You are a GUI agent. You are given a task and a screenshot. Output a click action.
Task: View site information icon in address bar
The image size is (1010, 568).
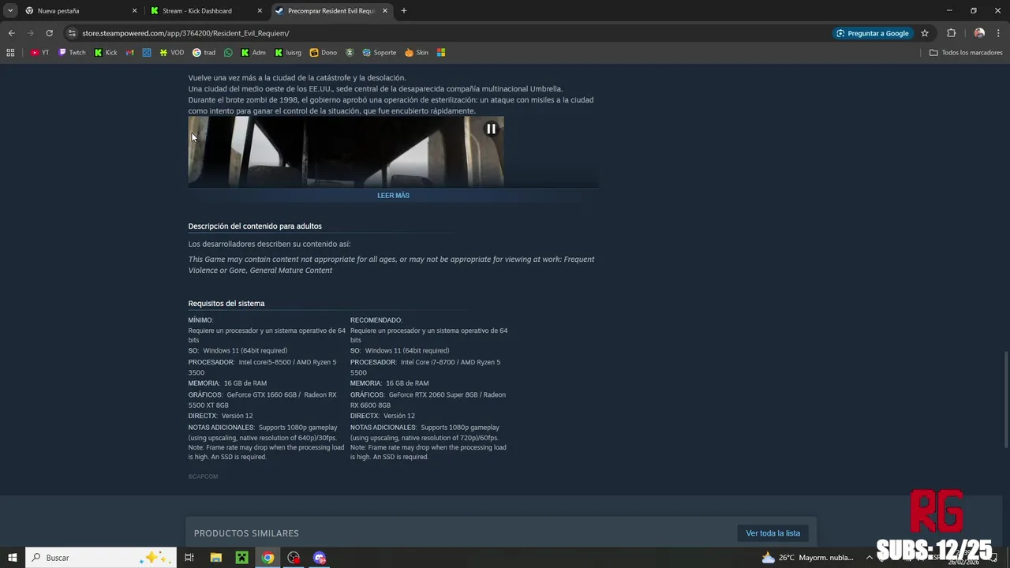click(x=72, y=33)
